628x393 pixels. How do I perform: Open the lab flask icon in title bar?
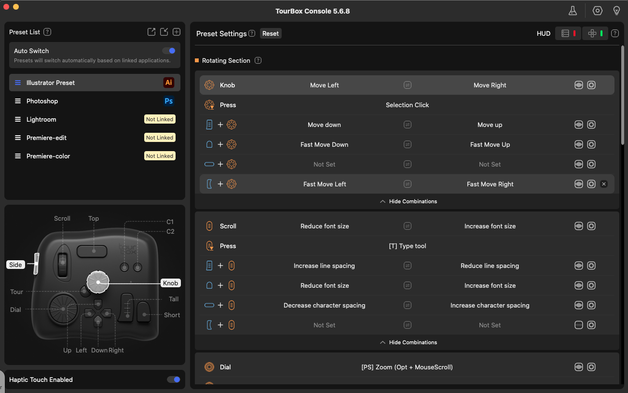573,11
